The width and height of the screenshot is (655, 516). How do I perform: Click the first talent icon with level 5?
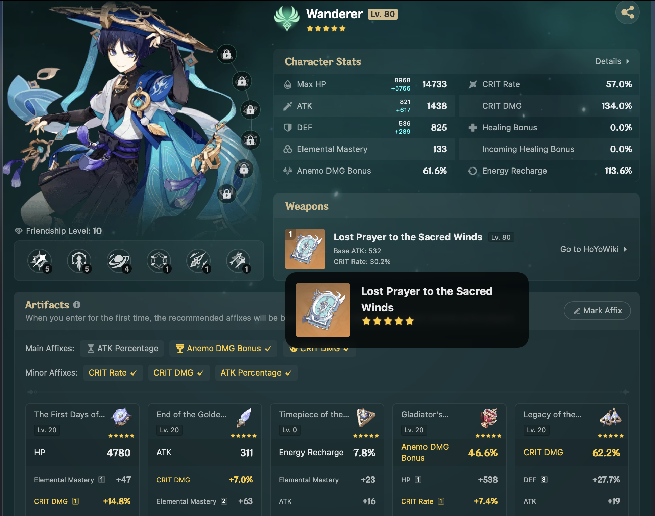pyautogui.click(x=40, y=261)
